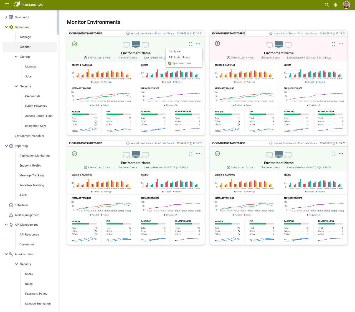Open the notifications bell
The height and width of the screenshot is (312, 355).
point(336,5)
